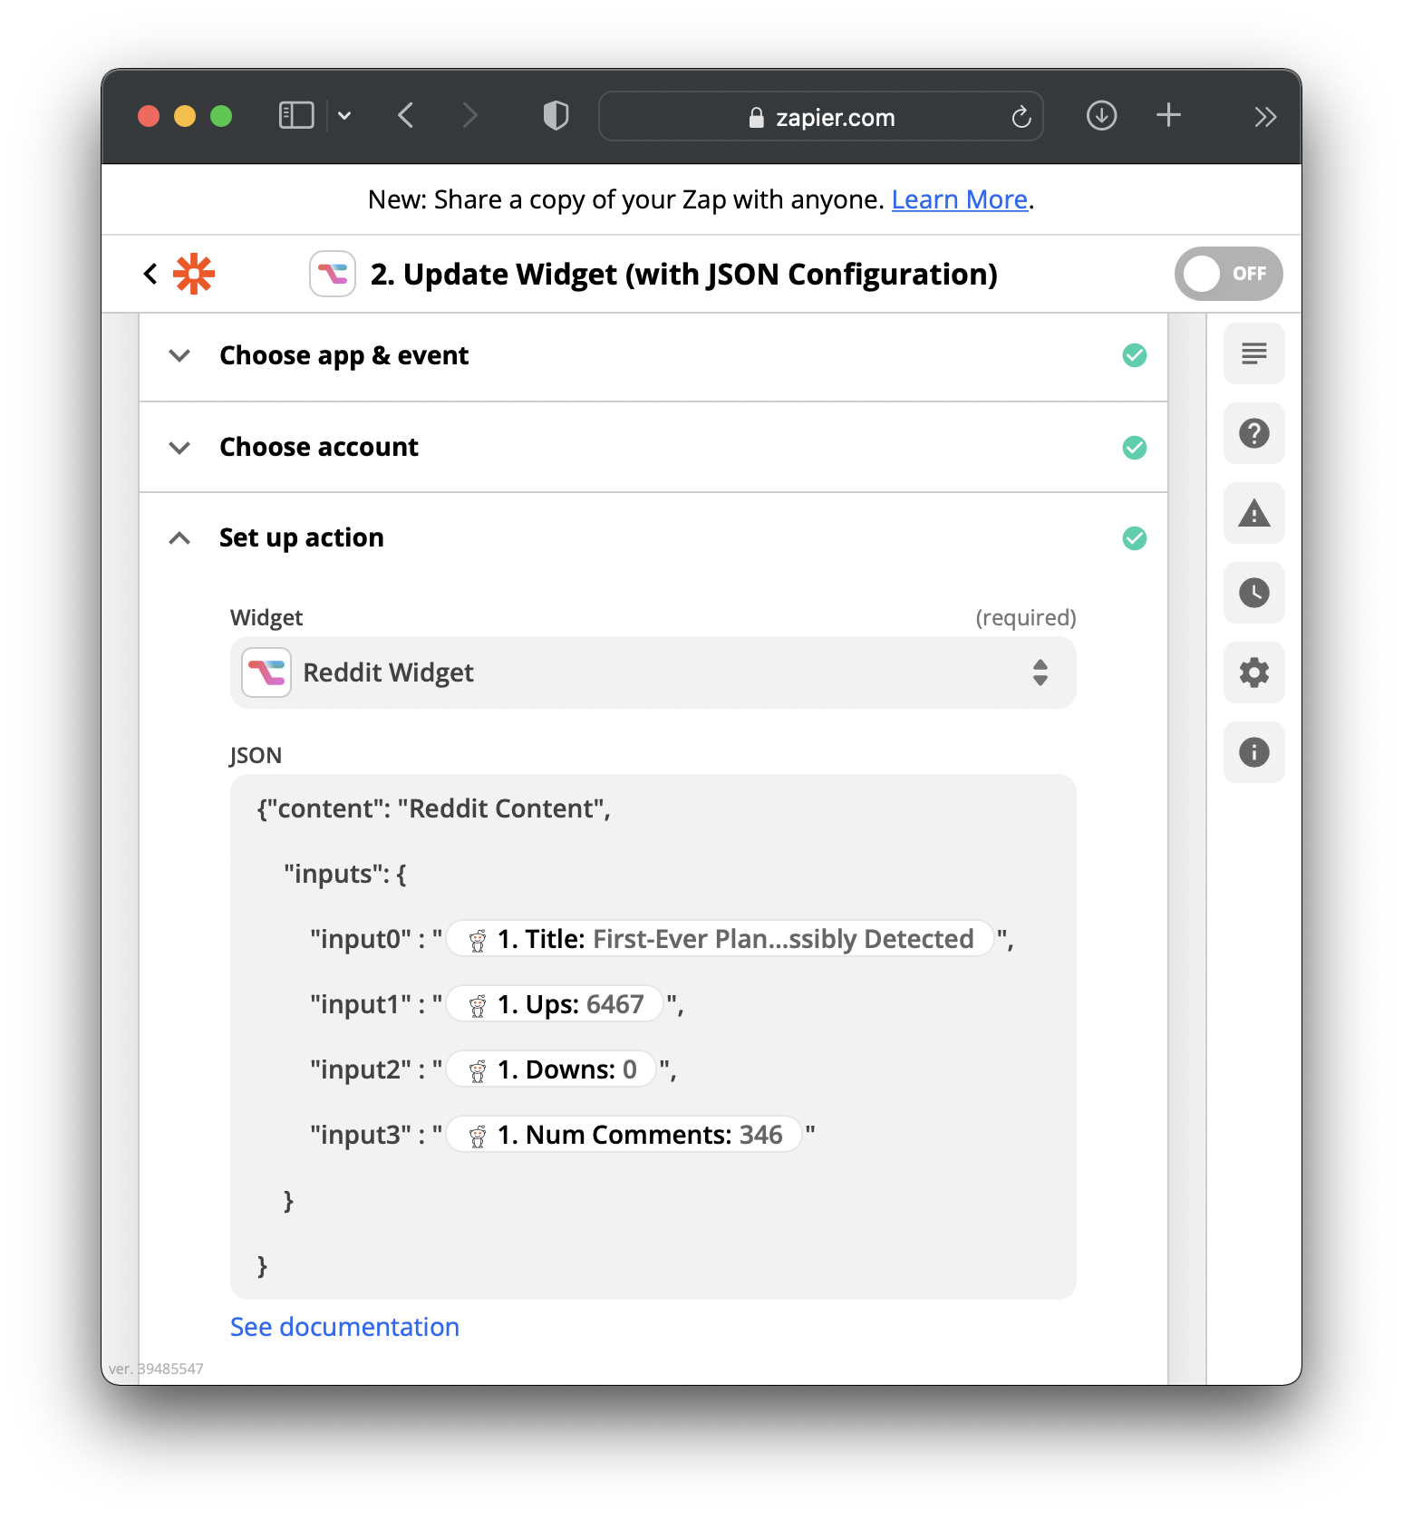The width and height of the screenshot is (1403, 1519).
Task: Click the JSON field label
Action: pos(256,755)
